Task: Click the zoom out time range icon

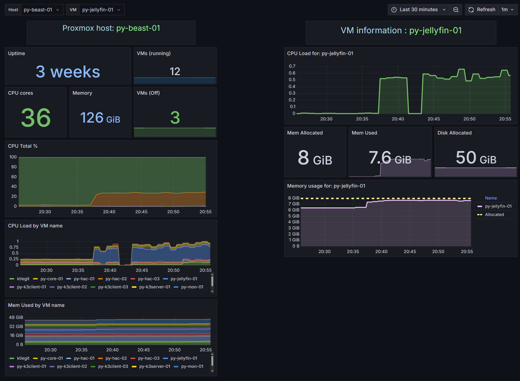Action: click(456, 10)
